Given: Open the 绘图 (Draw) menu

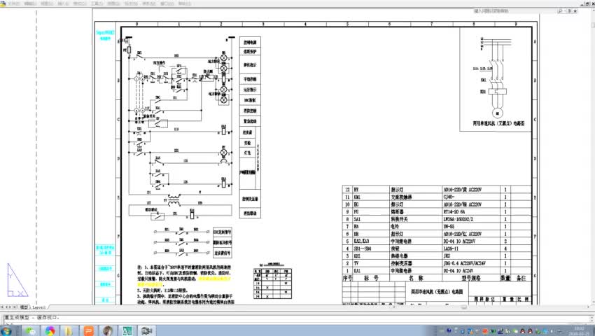Looking at the screenshot, I should coord(113,3).
